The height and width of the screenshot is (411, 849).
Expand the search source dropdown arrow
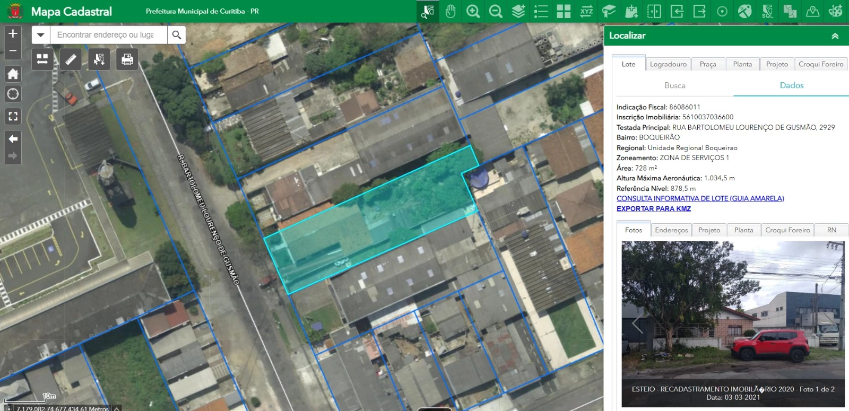pyautogui.click(x=41, y=35)
